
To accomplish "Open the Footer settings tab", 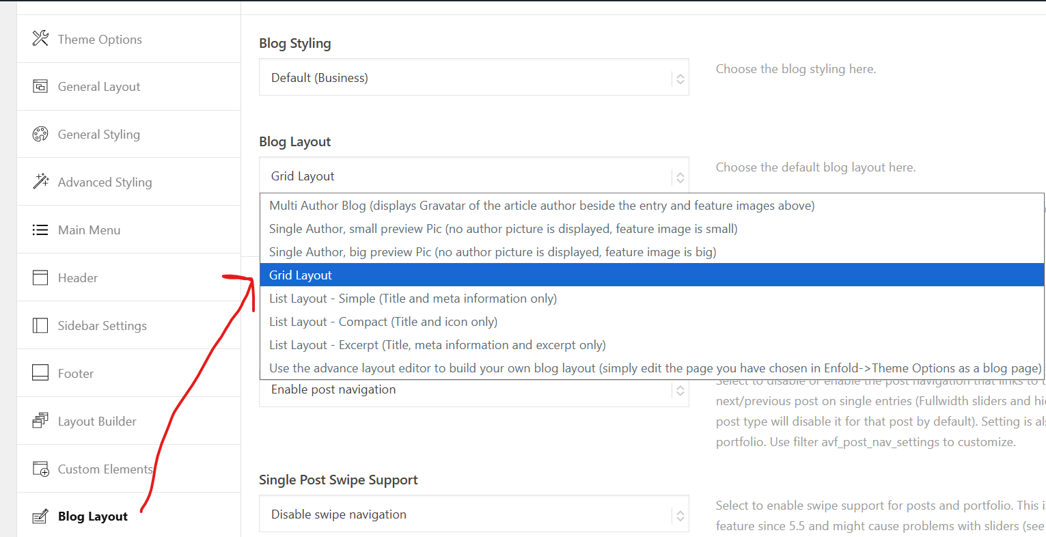I will tap(76, 373).
